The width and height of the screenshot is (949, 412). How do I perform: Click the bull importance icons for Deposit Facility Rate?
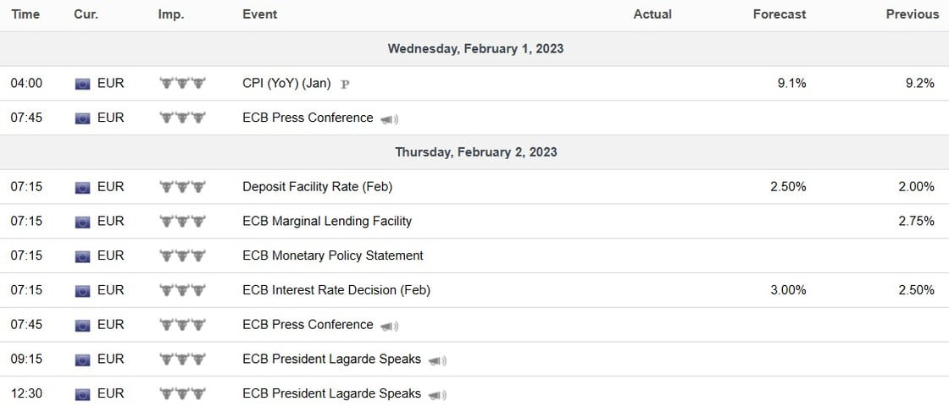pos(183,187)
